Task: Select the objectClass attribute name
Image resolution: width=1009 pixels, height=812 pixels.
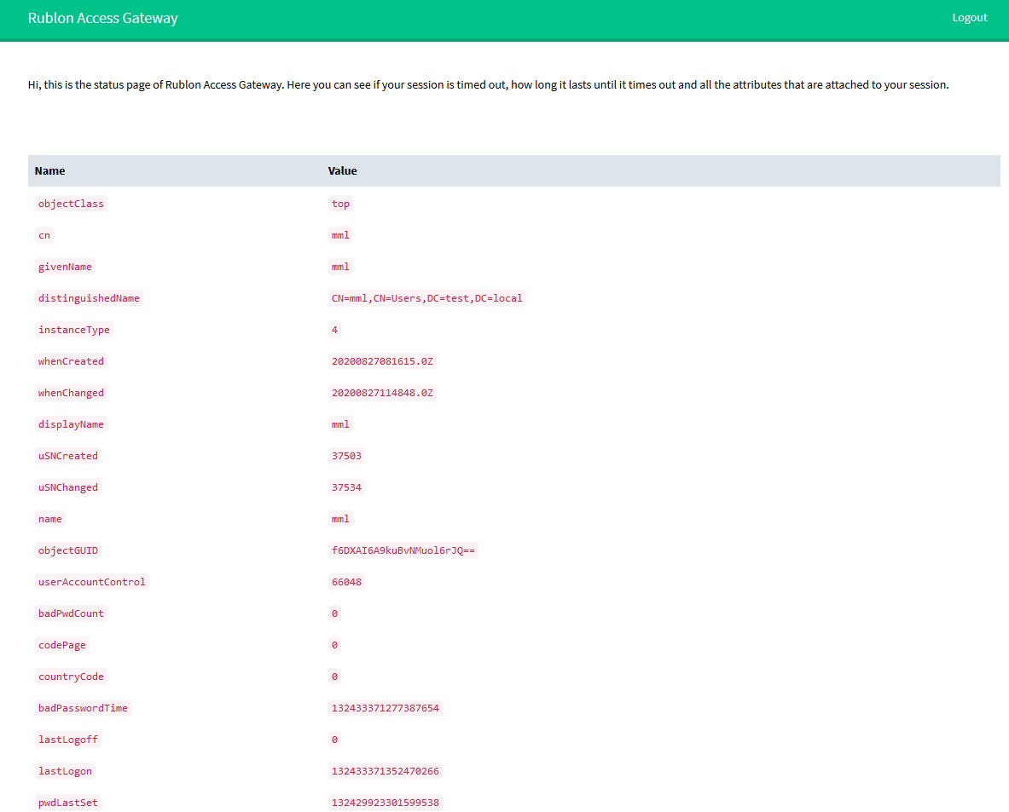Action: tap(71, 204)
